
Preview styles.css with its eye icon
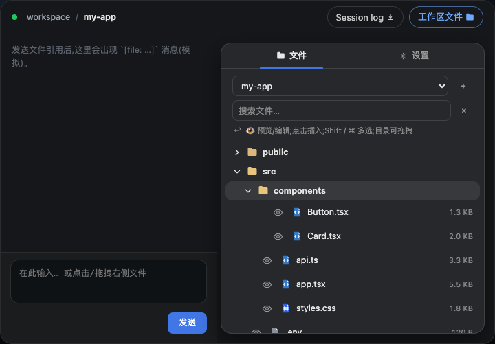pyautogui.click(x=267, y=308)
